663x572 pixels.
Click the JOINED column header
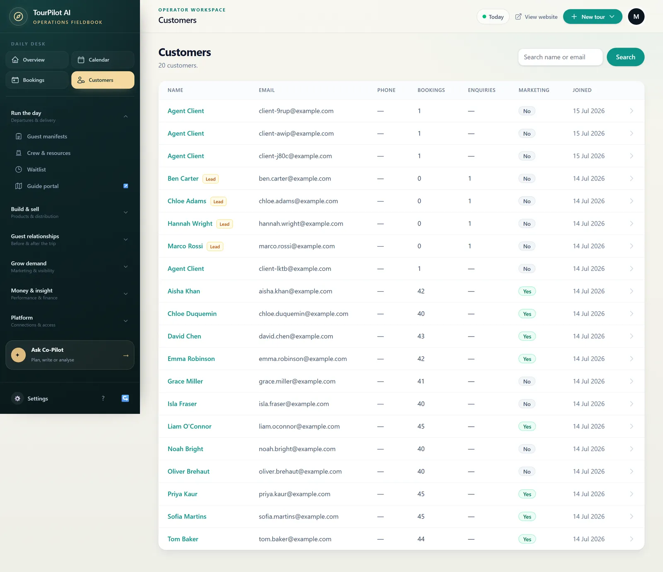tap(582, 90)
